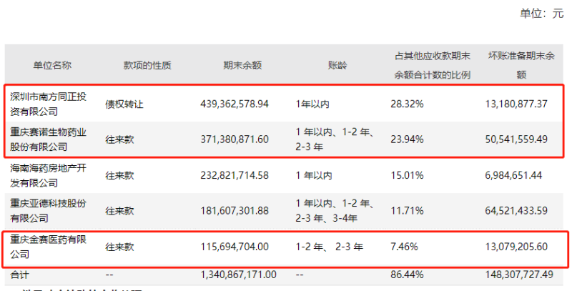The height and width of the screenshot is (291, 572).
Task: Click the 款项的性质 column header
Action: (147, 66)
